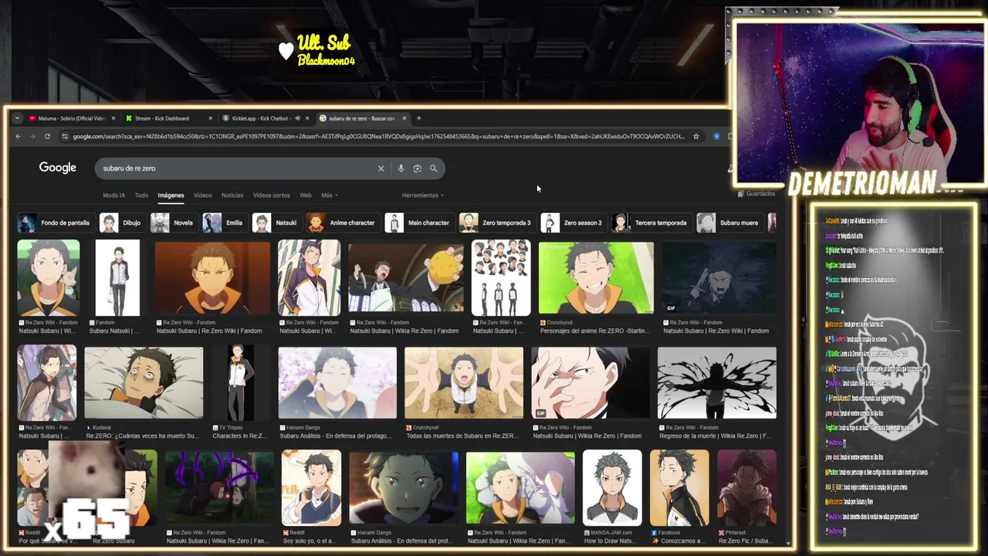
Task: Open the Crunchyroll Personajes del anime image
Action: click(596, 278)
